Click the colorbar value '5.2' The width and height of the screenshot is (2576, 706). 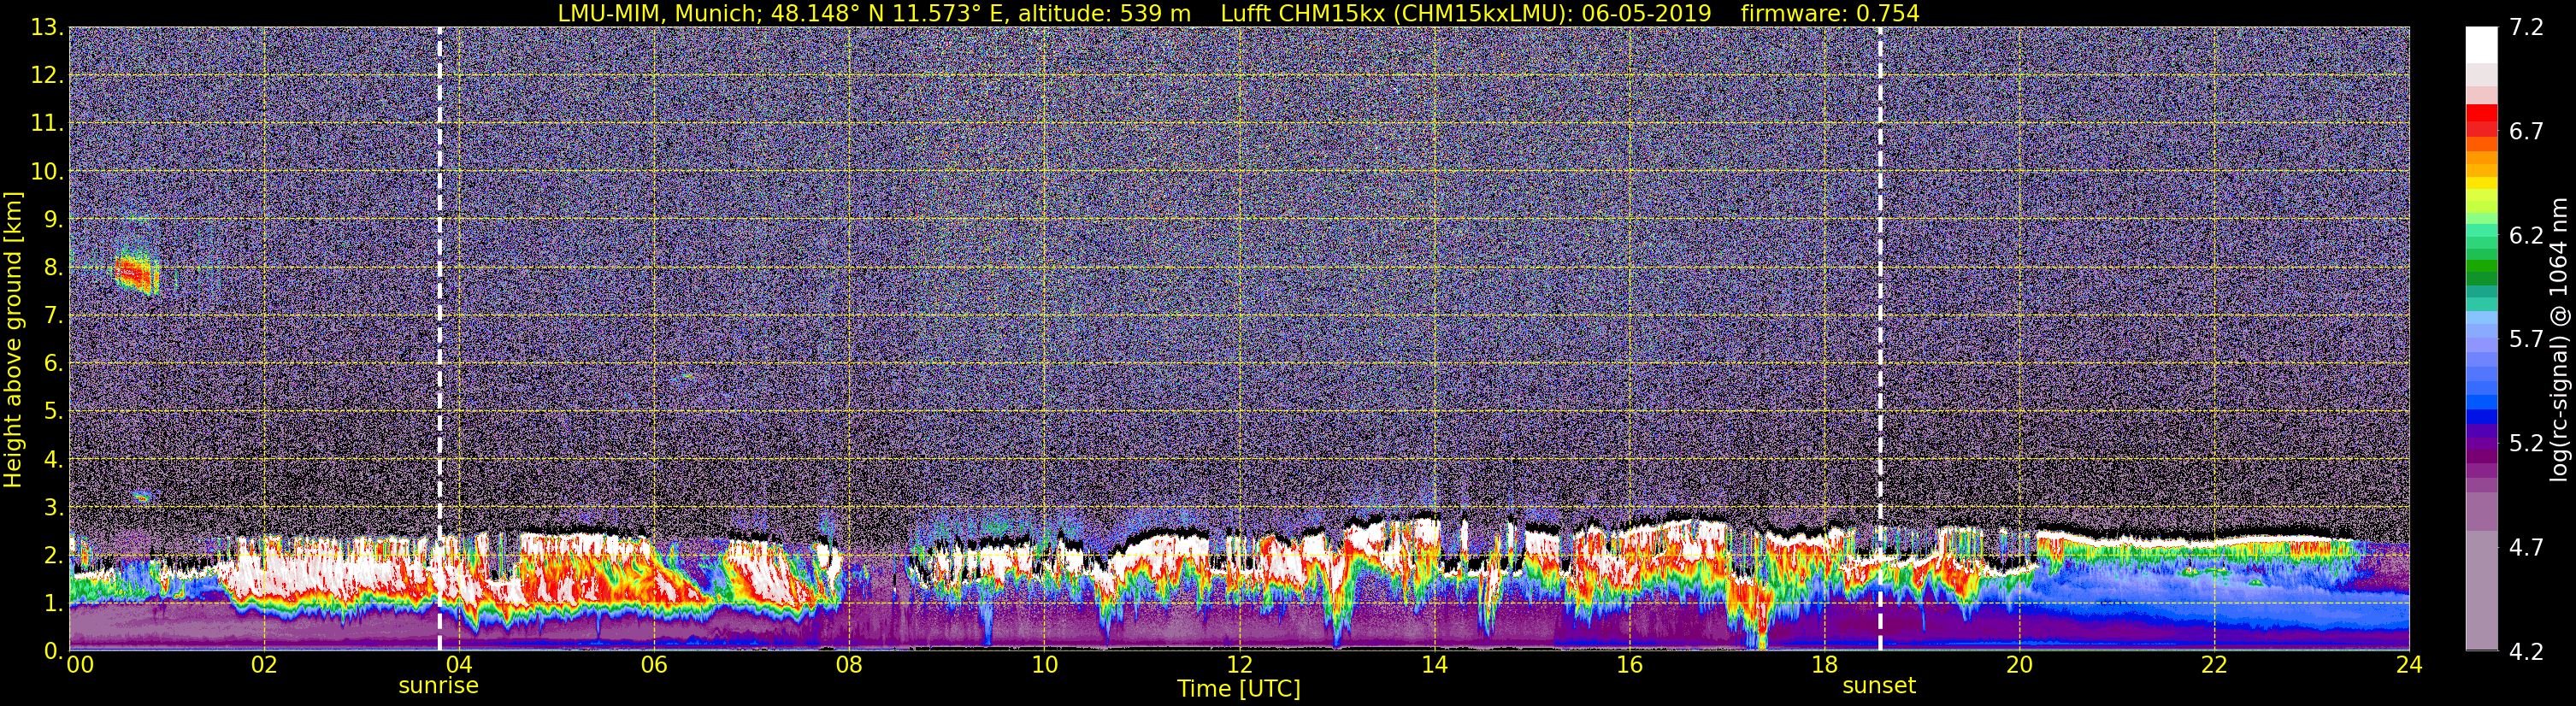pos(2526,443)
